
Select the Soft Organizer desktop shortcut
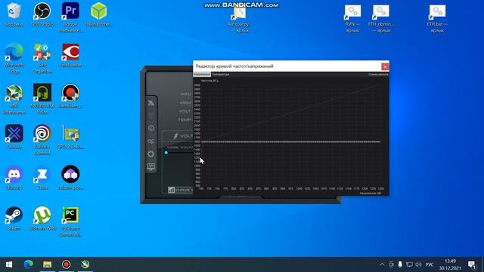[42, 57]
